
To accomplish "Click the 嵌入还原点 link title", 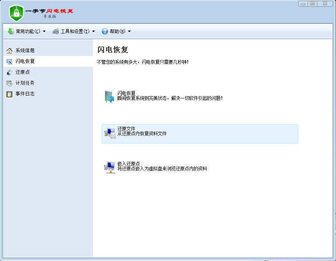I will pos(128,164).
